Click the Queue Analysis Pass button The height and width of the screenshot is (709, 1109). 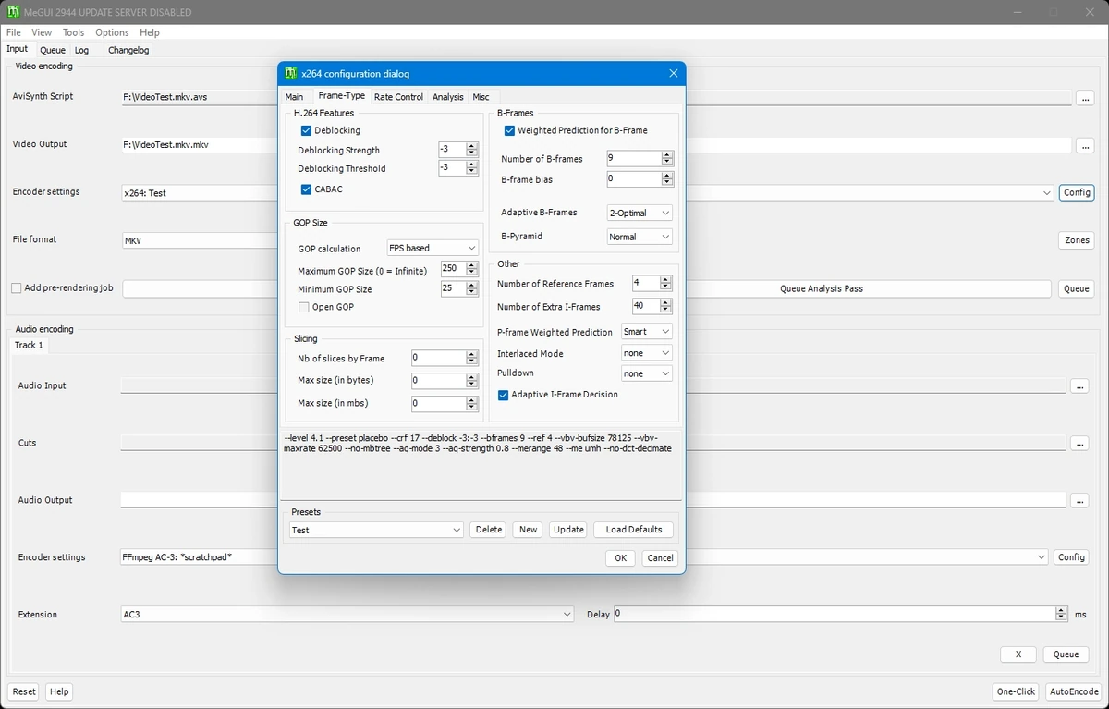point(822,288)
